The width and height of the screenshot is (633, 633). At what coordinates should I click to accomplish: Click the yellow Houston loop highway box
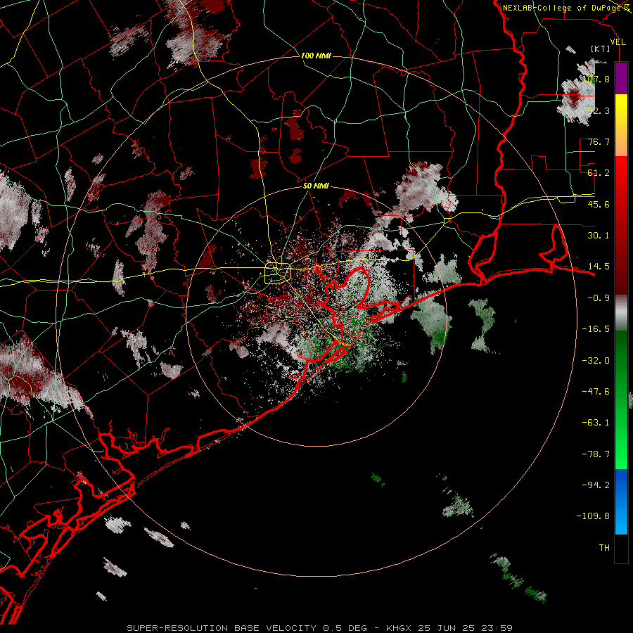point(278,274)
